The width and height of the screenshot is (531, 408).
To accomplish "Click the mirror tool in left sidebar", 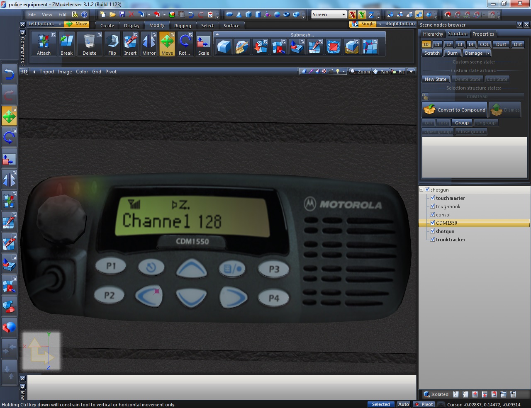I will (x=9, y=180).
